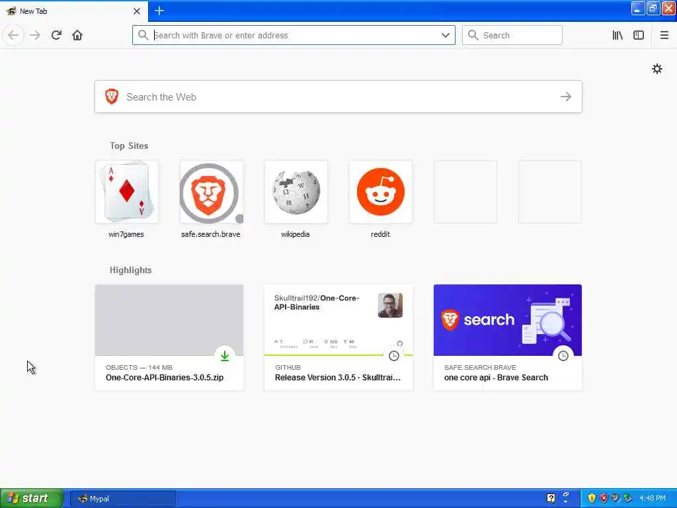Reload the current page

click(x=56, y=35)
